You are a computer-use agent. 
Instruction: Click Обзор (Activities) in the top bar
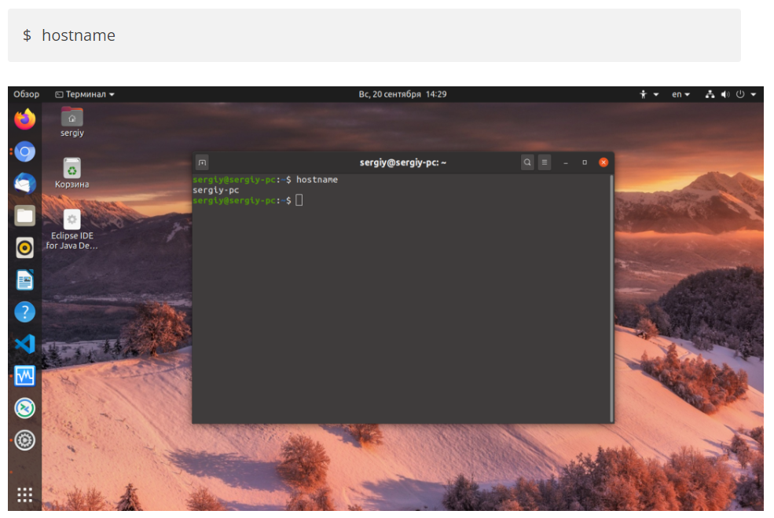[x=26, y=94]
